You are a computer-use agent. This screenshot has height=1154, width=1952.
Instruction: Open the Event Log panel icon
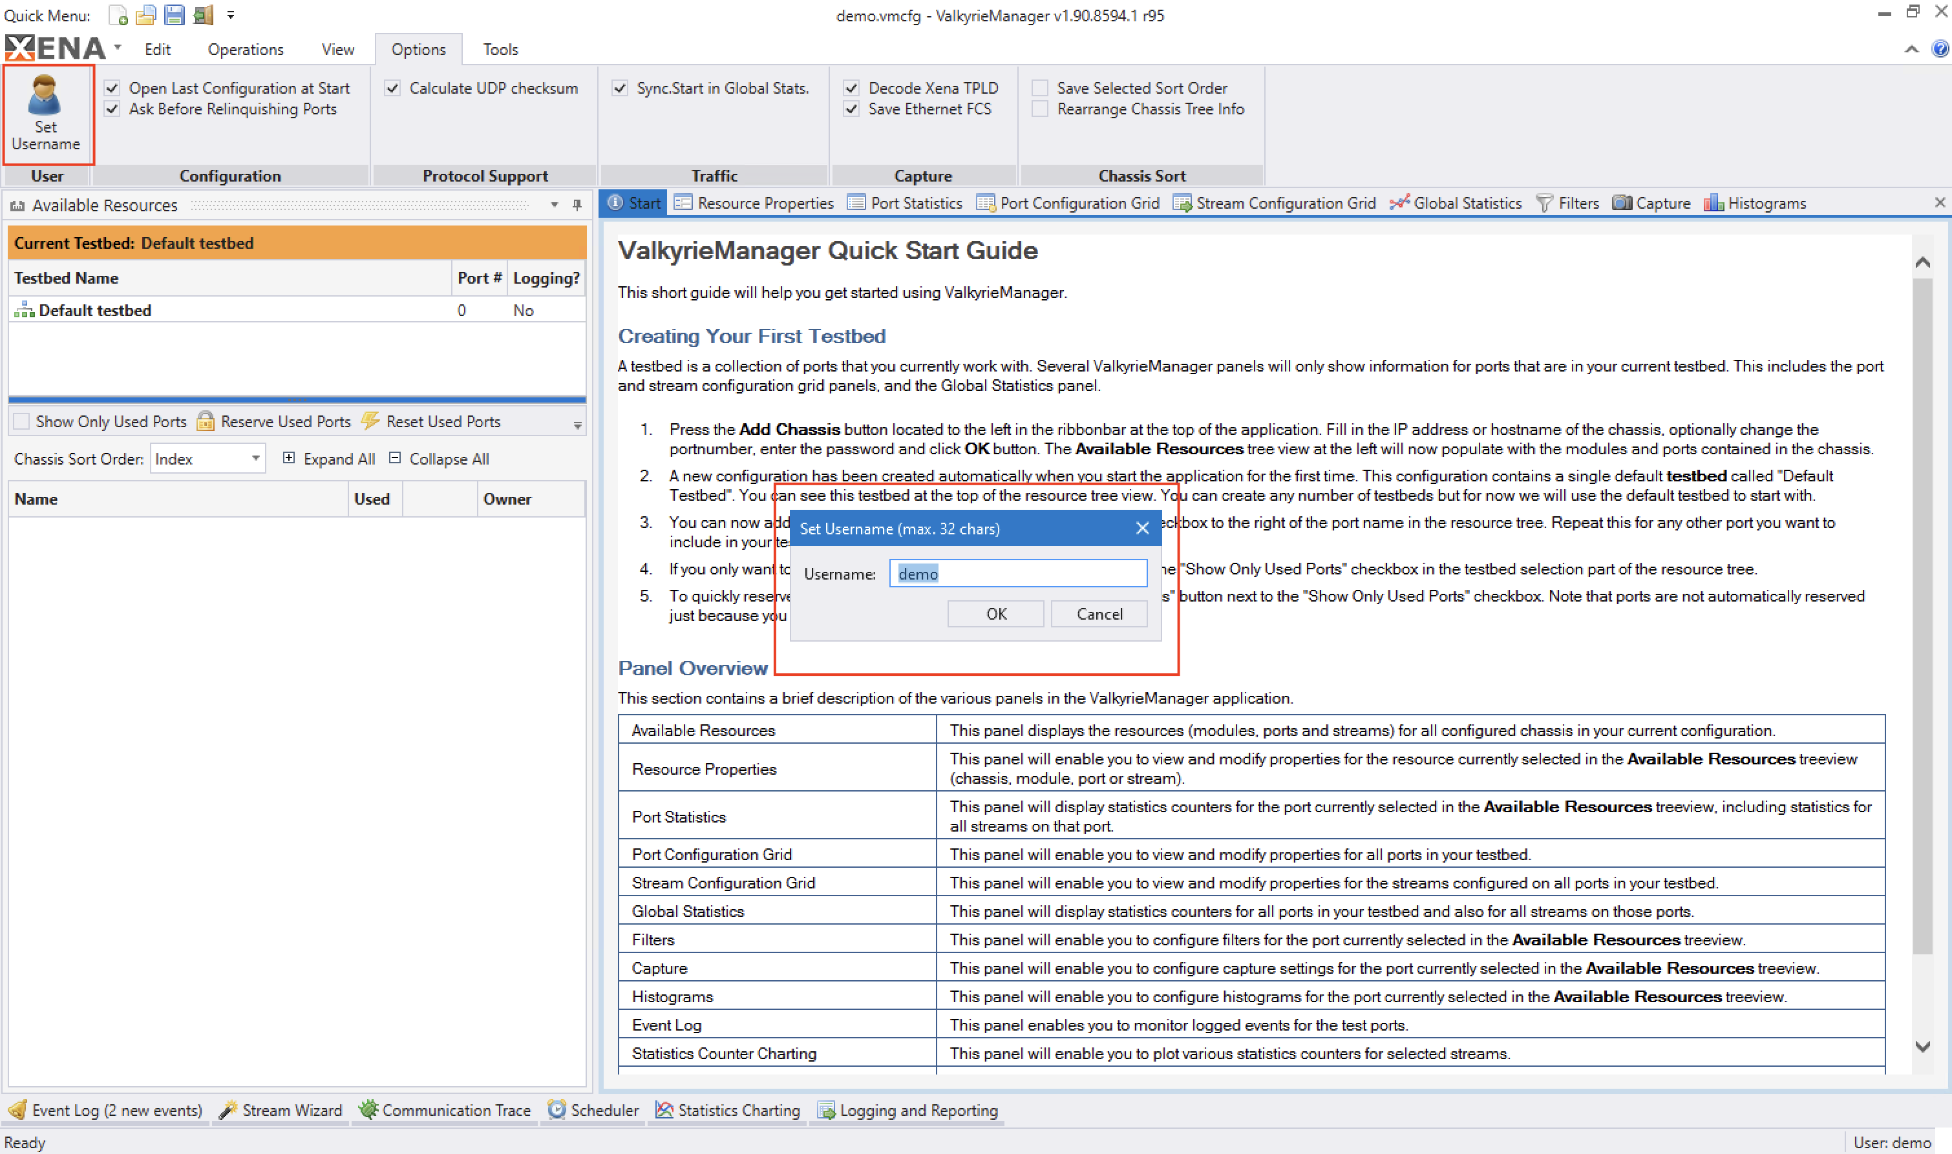pyautogui.click(x=17, y=1109)
